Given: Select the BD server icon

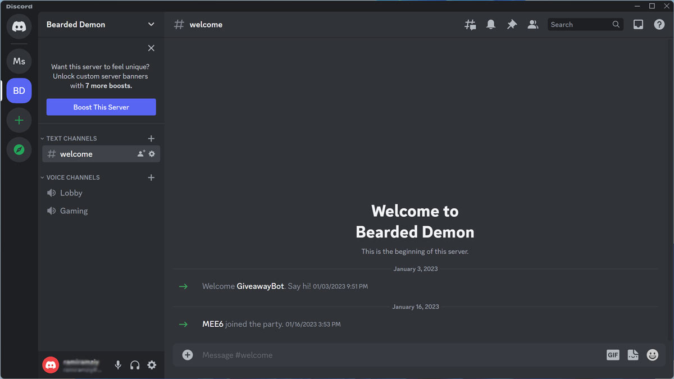Looking at the screenshot, I should pos(19,90).
